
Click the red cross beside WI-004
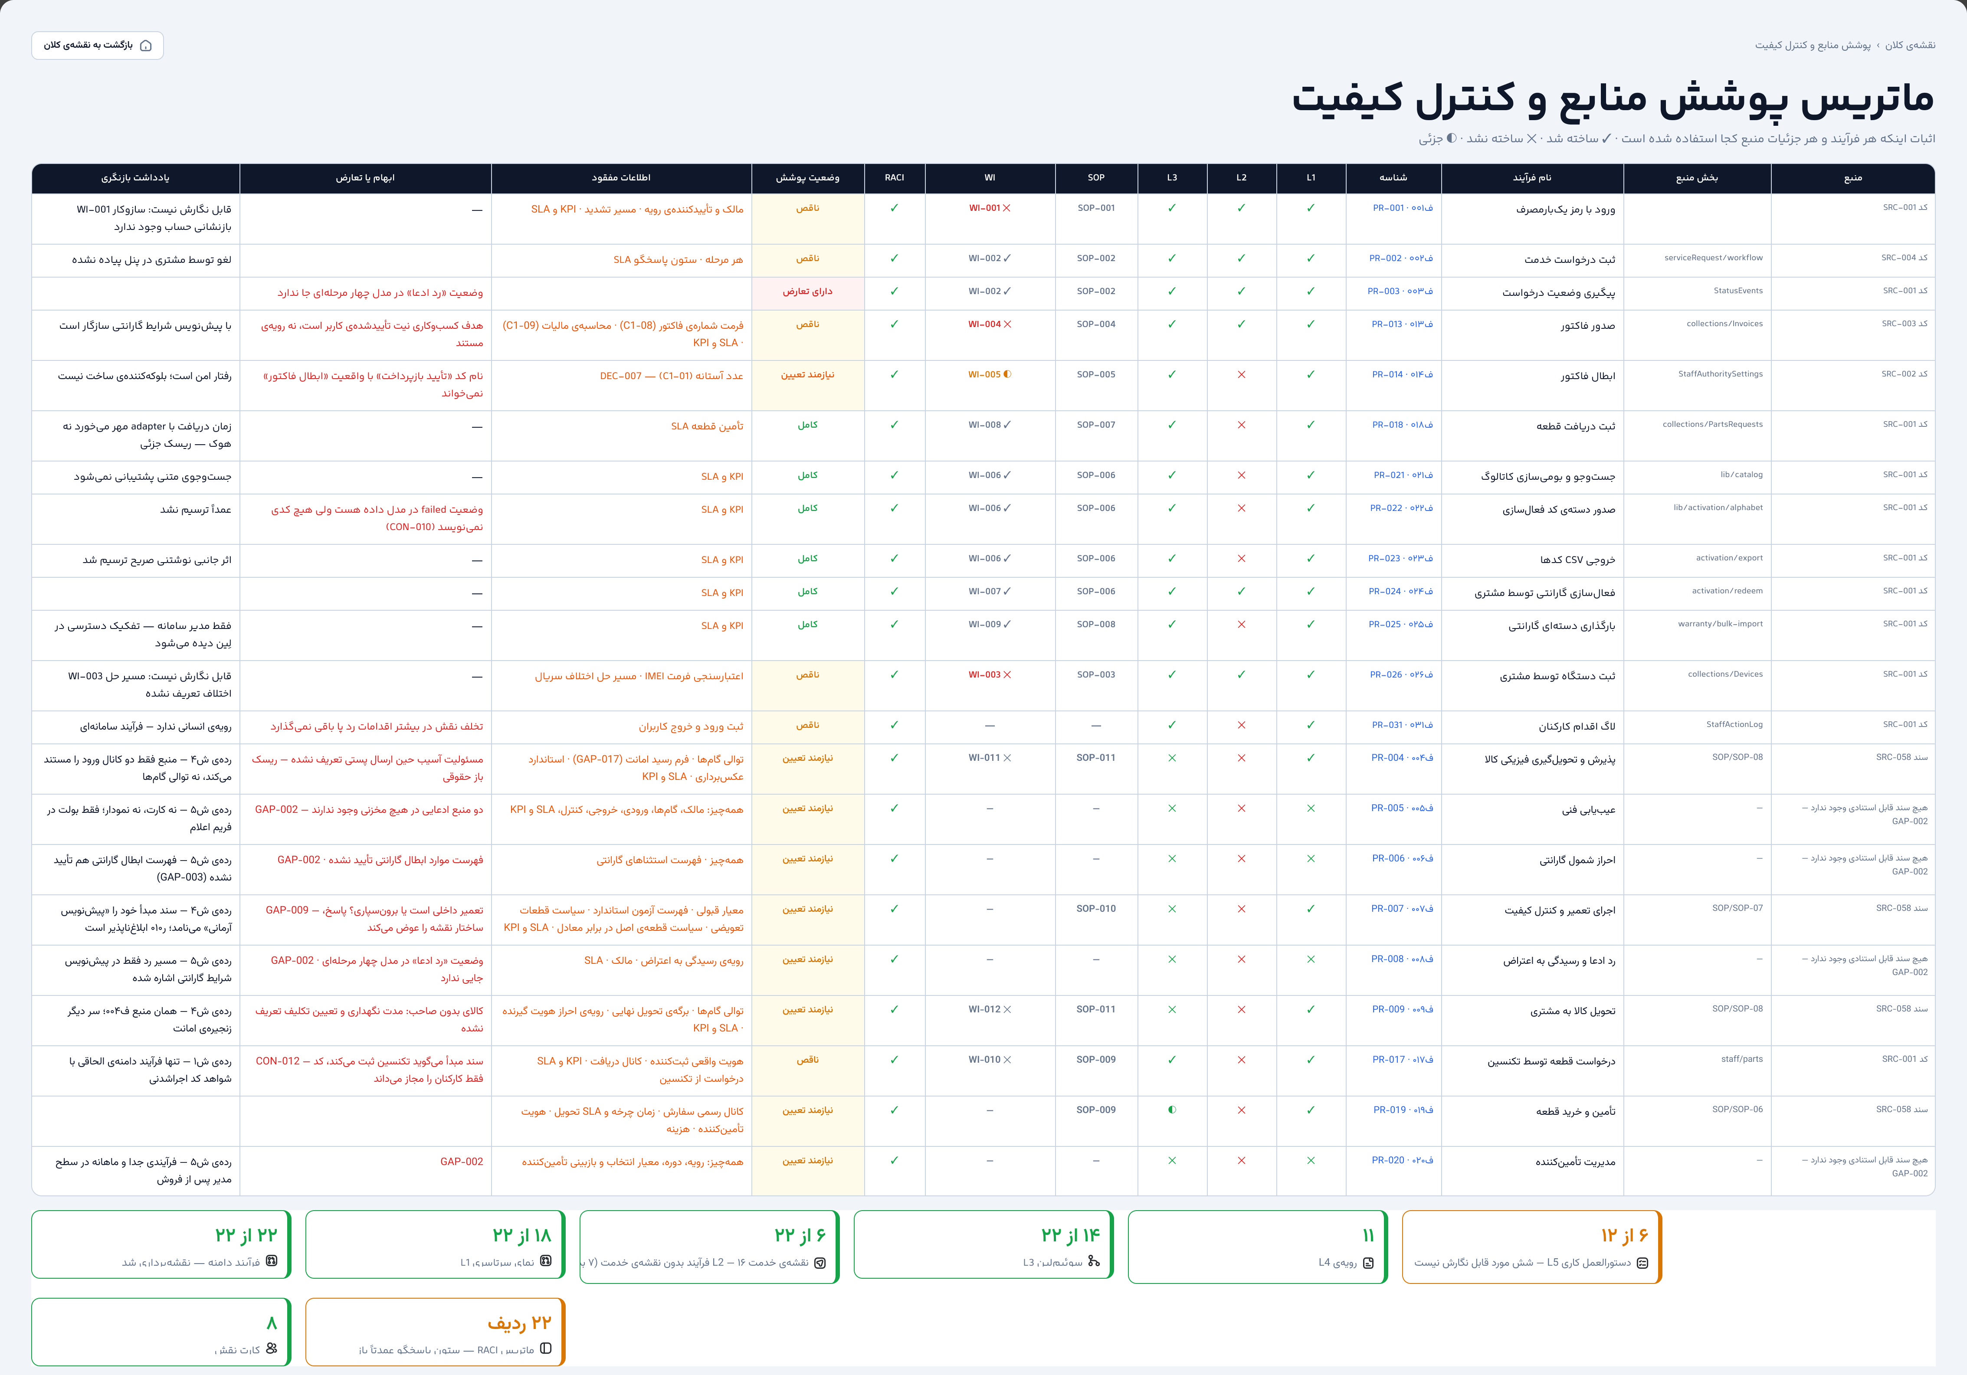[1007, 324]
